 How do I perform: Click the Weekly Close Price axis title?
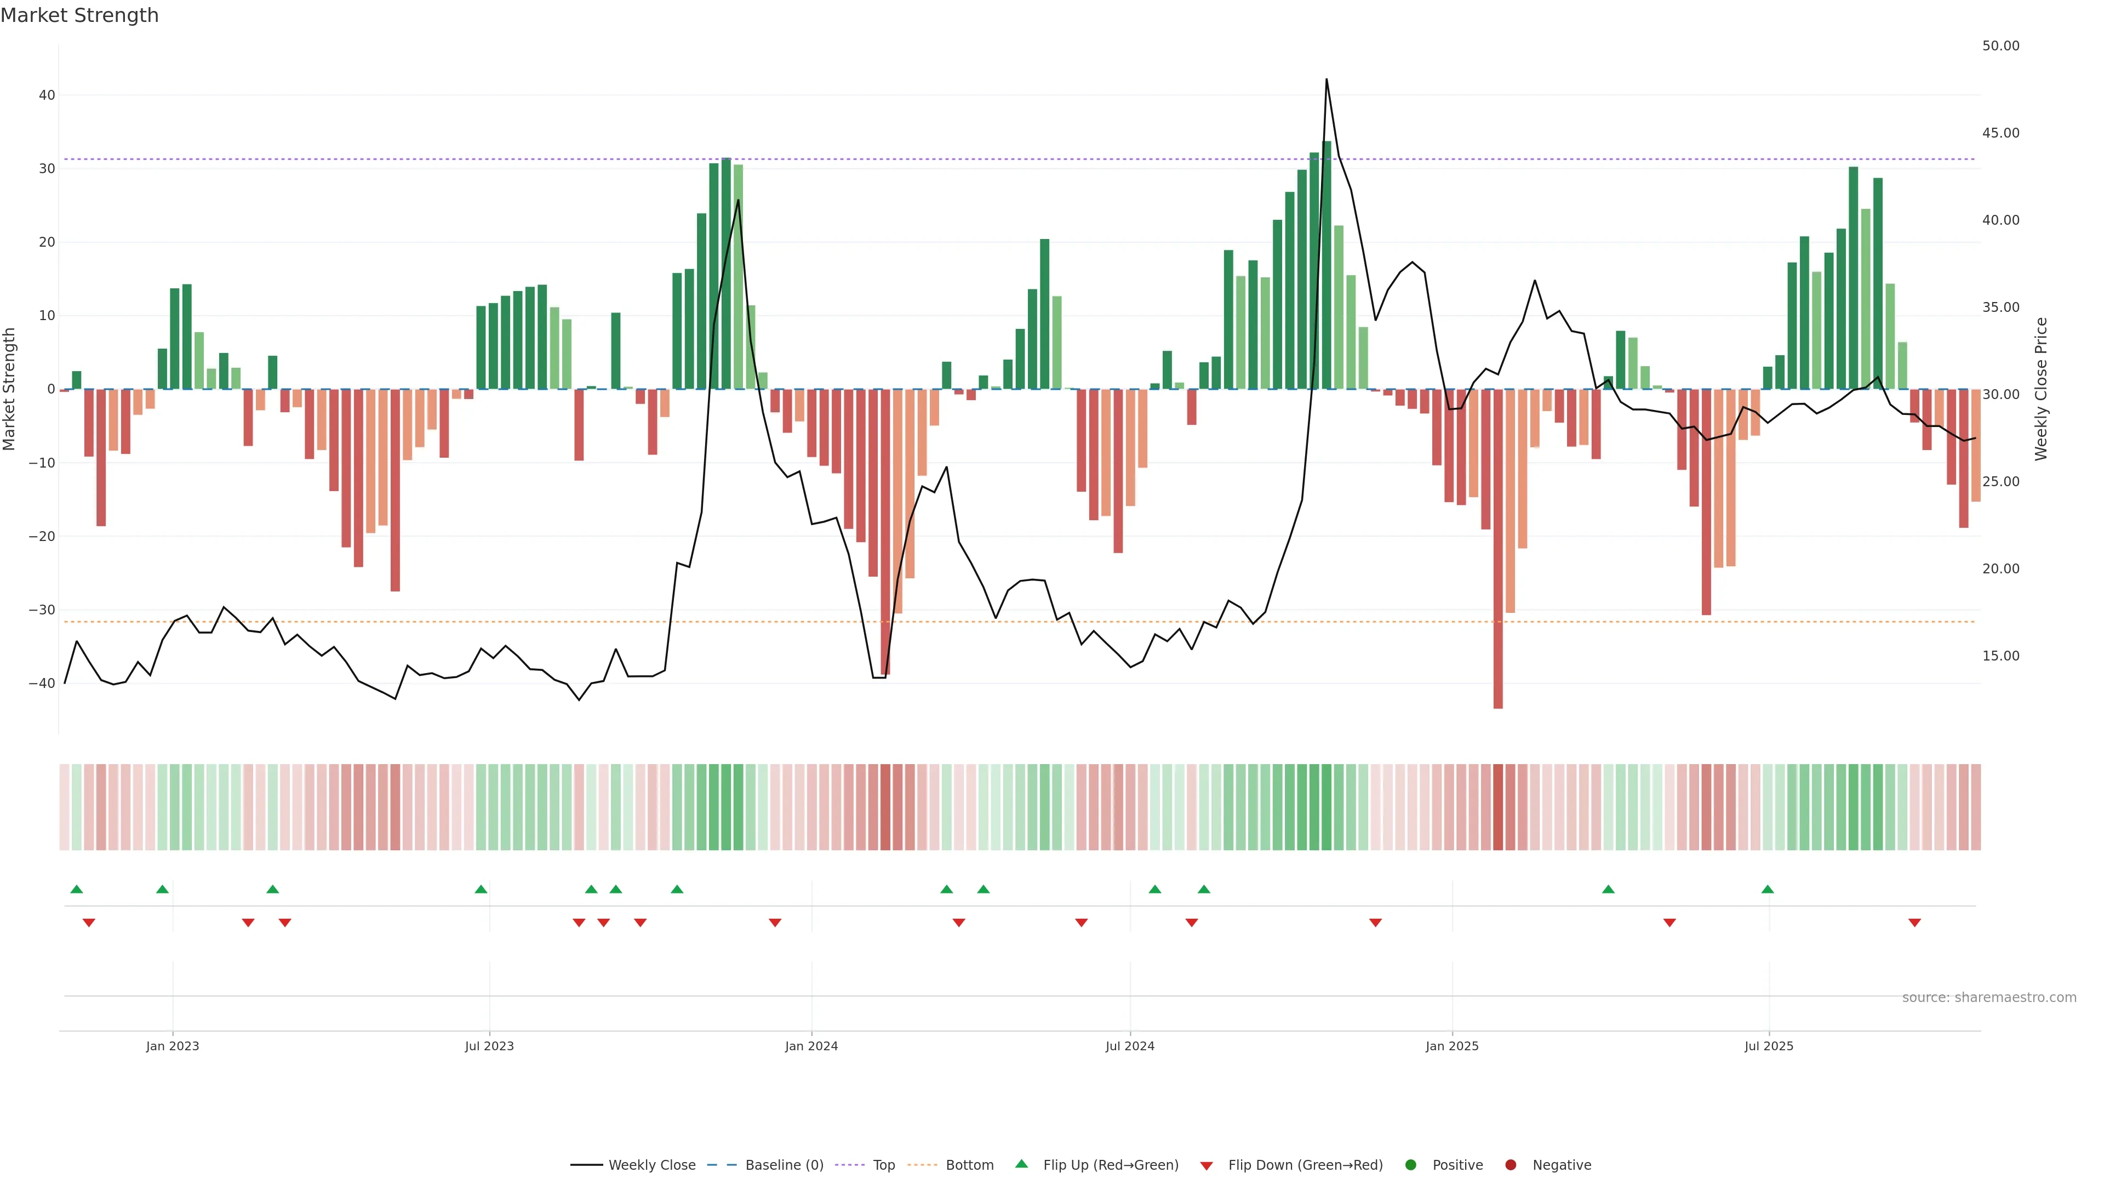coord(2041,389)
